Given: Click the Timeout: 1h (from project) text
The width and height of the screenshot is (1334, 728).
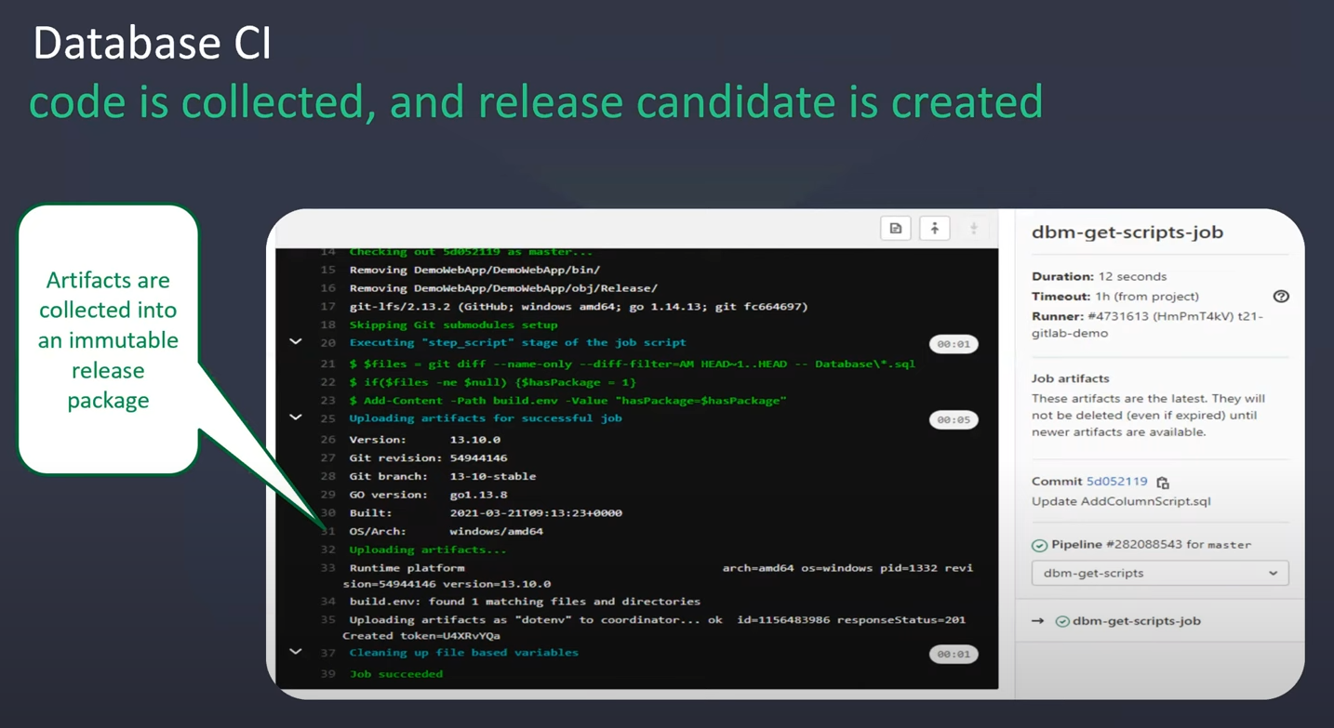Looking at the screenshot, I should 1115,297.
